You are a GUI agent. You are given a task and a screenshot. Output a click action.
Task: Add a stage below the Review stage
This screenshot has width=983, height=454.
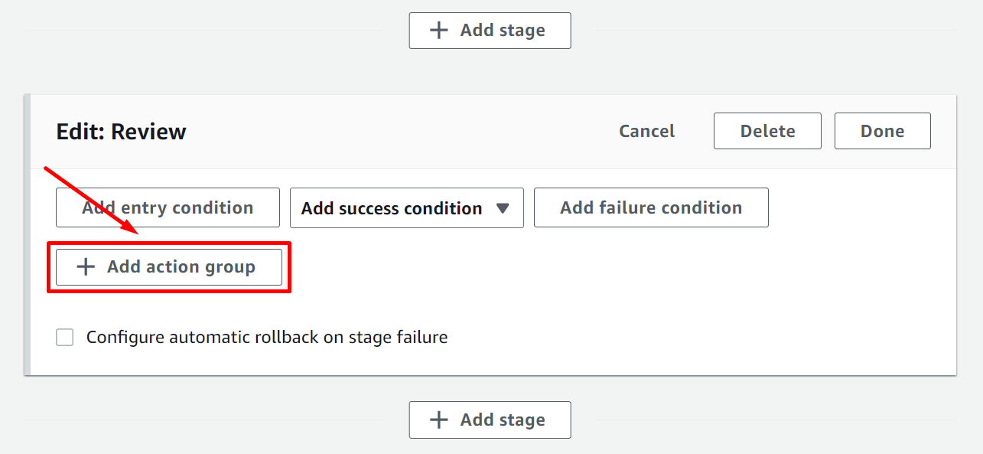click(490, 420)
